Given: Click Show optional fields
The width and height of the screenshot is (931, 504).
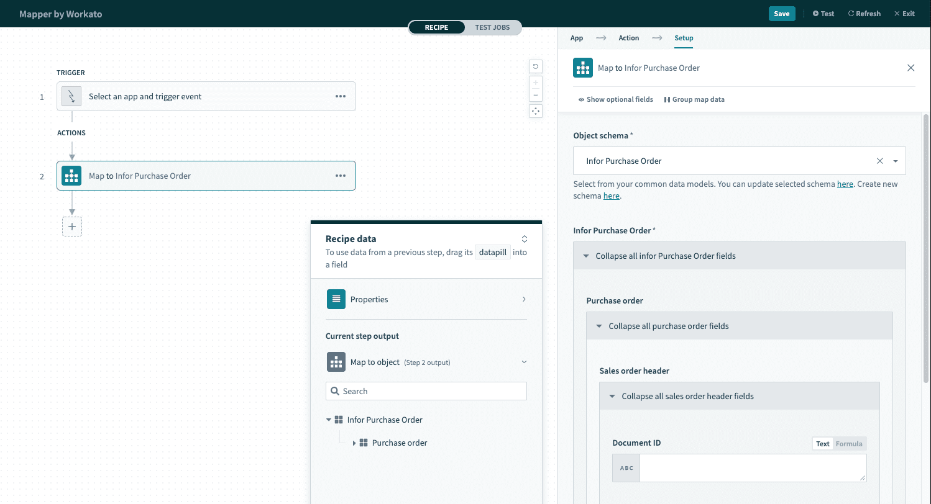Looking at the screenshot, I should (615, 99).
